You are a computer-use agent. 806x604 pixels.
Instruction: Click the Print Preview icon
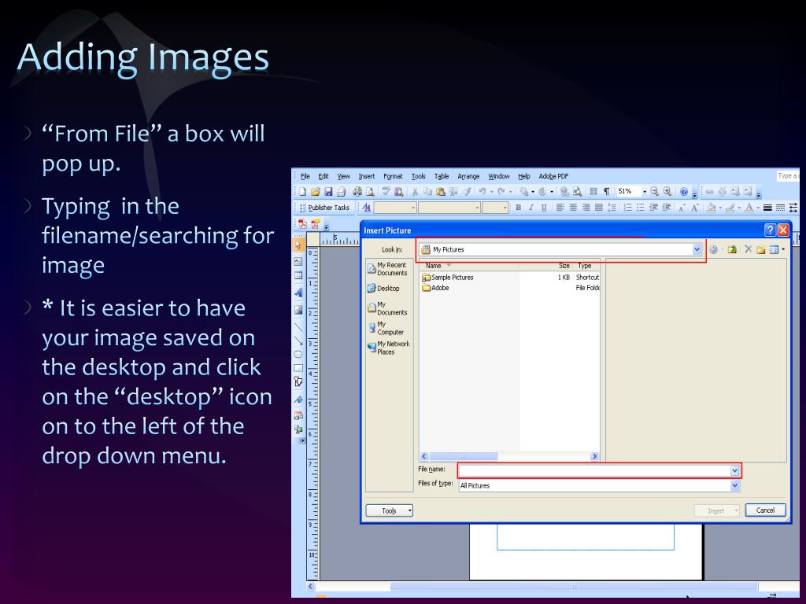click(370, 192)
